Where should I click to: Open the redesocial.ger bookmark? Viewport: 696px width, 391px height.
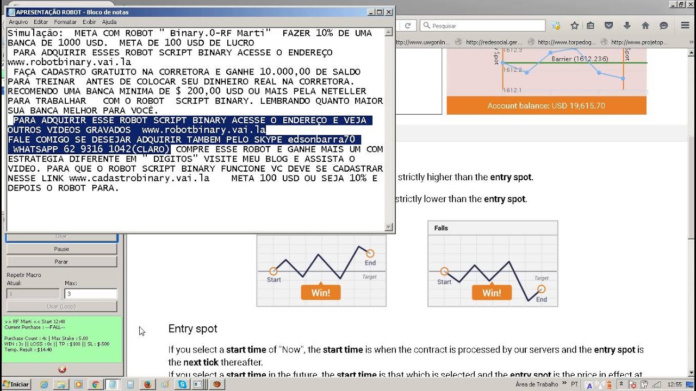tap(488, 42)
